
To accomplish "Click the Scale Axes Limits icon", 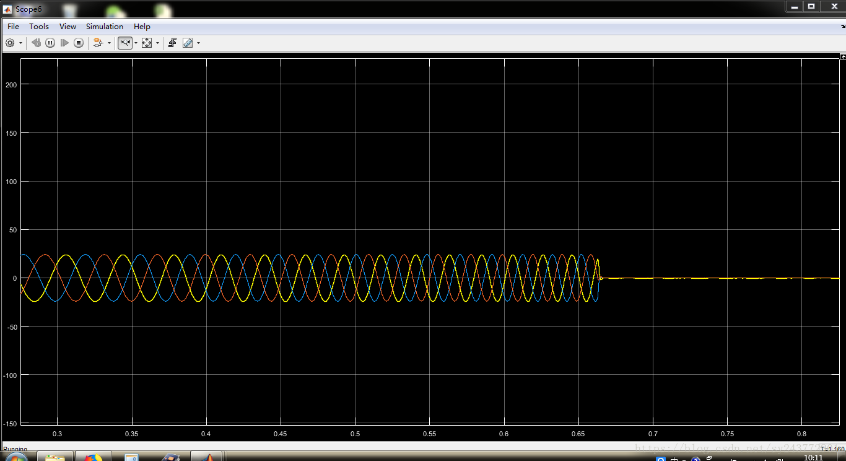I will (147, 43).
